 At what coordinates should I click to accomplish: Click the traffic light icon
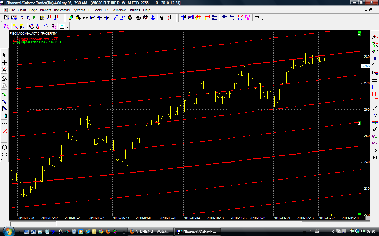130,18
